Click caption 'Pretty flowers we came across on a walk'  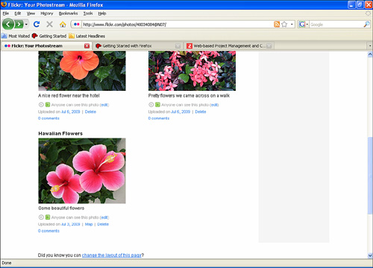pos(189,95)
